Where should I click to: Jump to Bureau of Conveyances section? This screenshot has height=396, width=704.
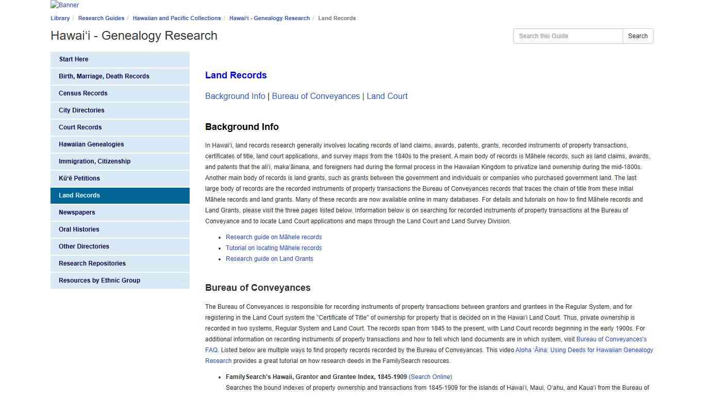315,96
